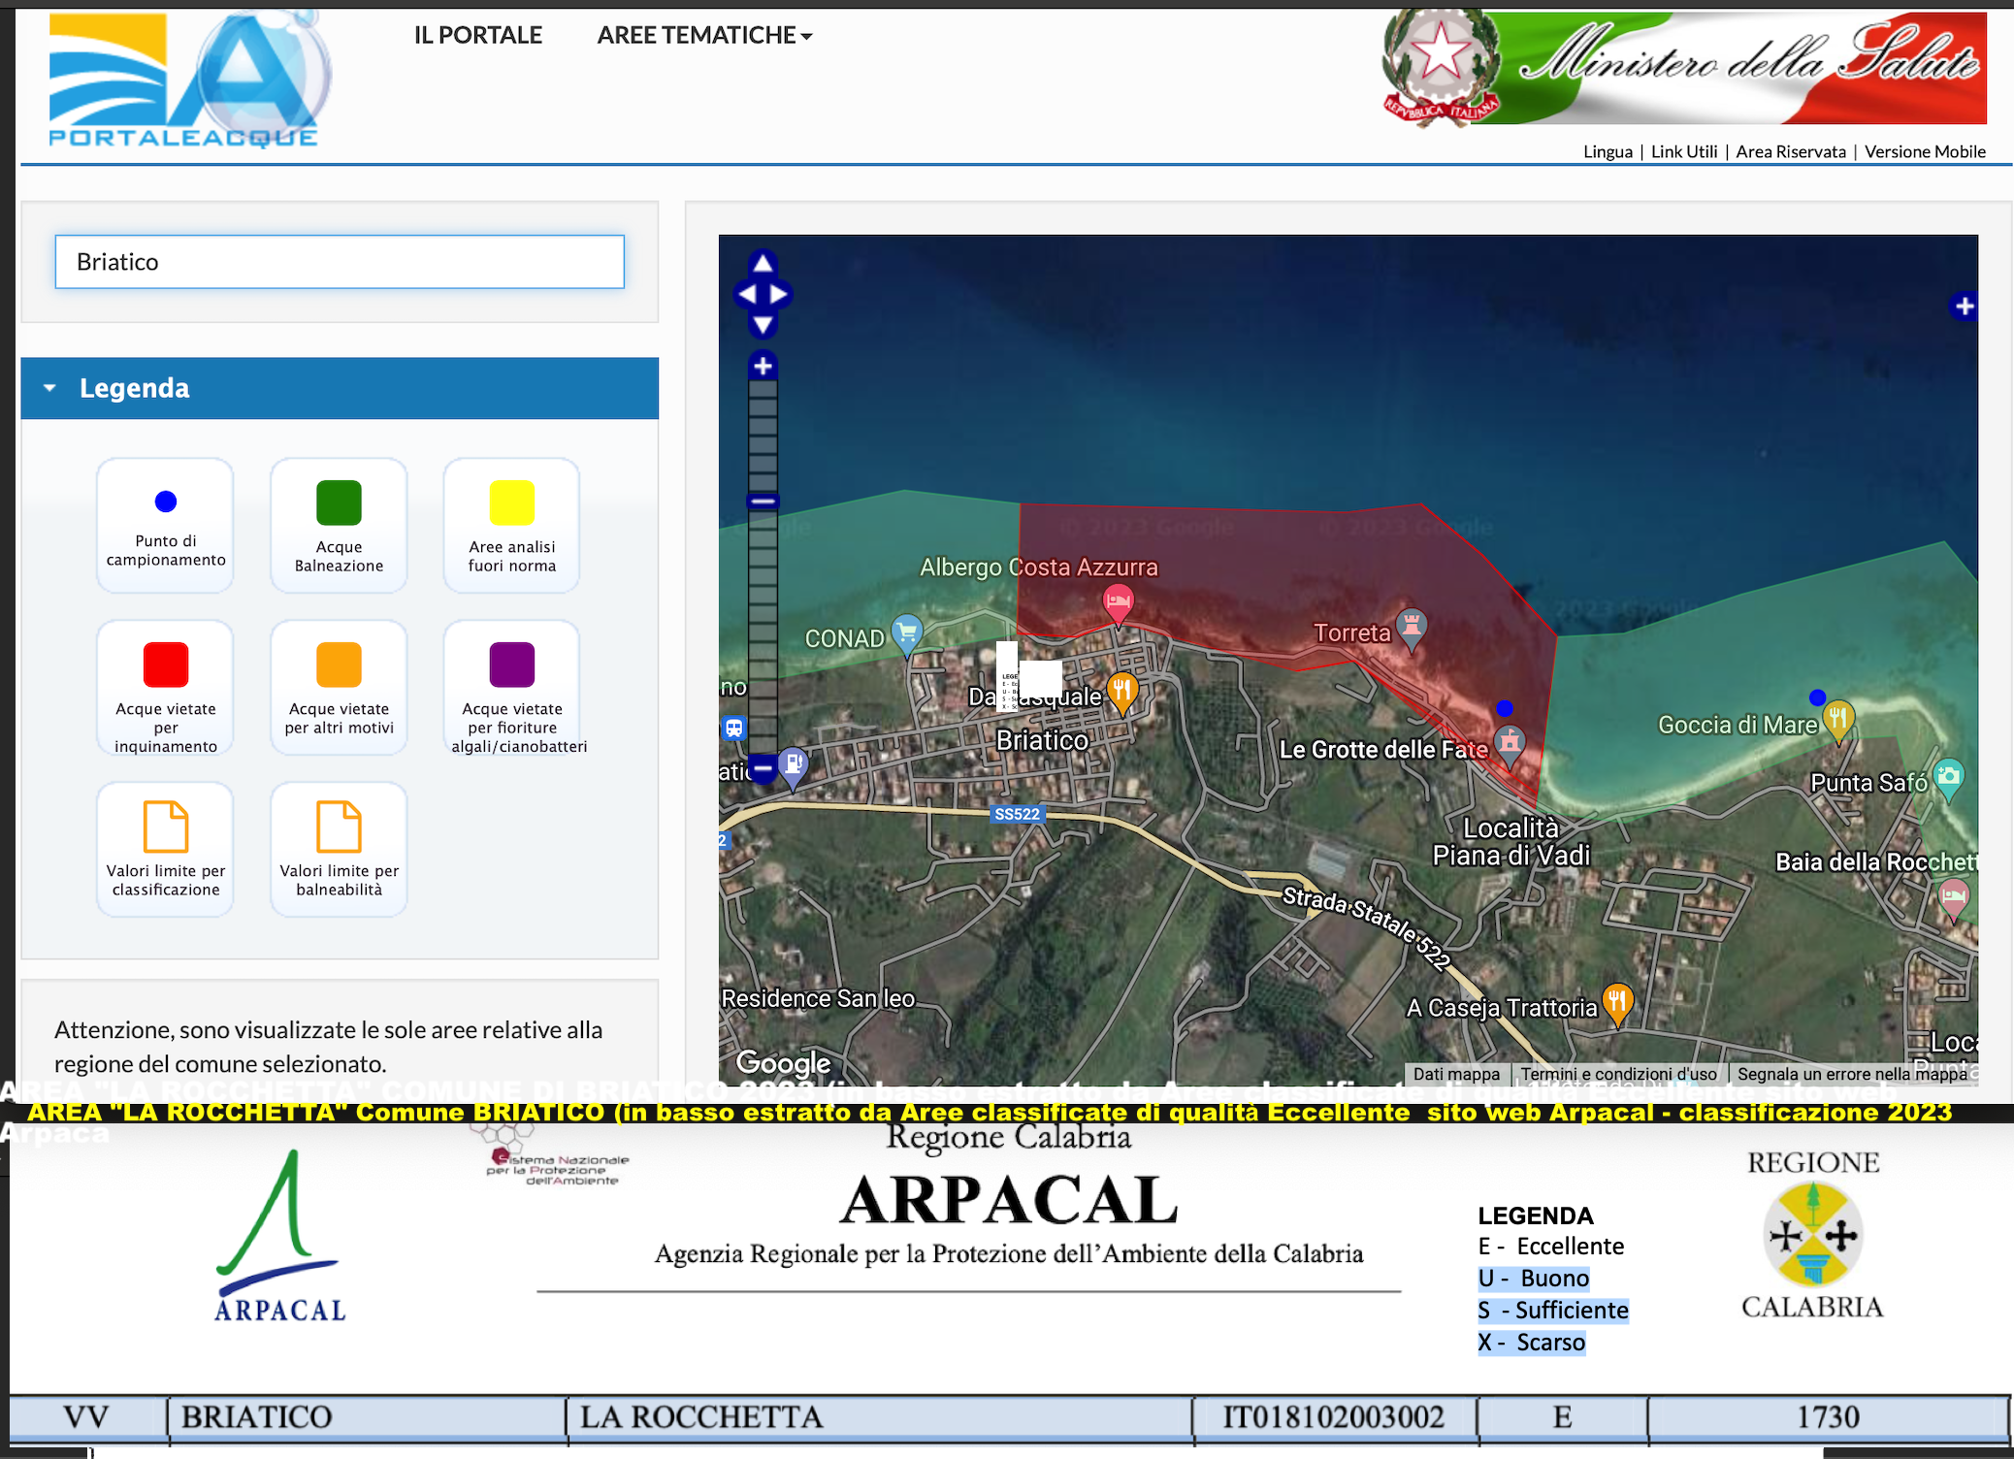This screenshot has width=2014, height=1459.
Task: Open the Valori limite per balneabilità document
Action: [x=339, y=826]
